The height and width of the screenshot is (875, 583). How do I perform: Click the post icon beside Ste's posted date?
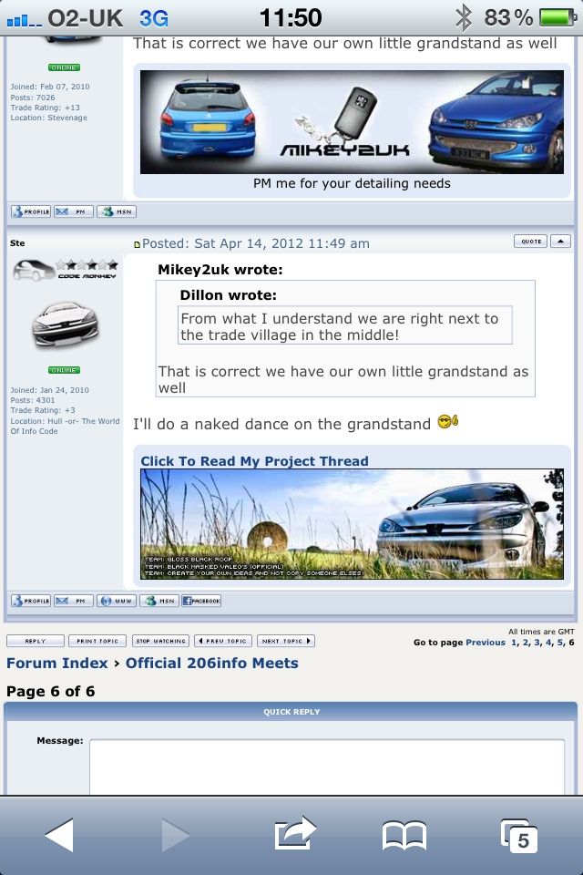click(138, 244)
